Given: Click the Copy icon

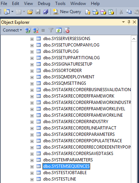Looking at the screenshot, I should (x=129, y=12).
